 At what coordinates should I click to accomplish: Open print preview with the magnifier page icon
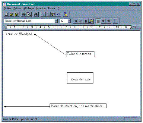pos(29,14)
